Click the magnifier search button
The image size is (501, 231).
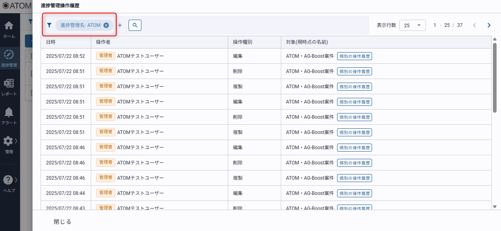(135, 25)
